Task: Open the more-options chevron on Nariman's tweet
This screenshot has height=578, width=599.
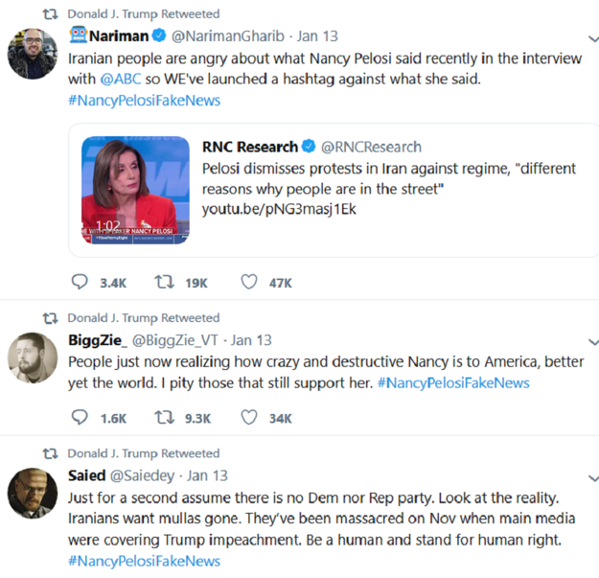Action: tap(592, 36)
